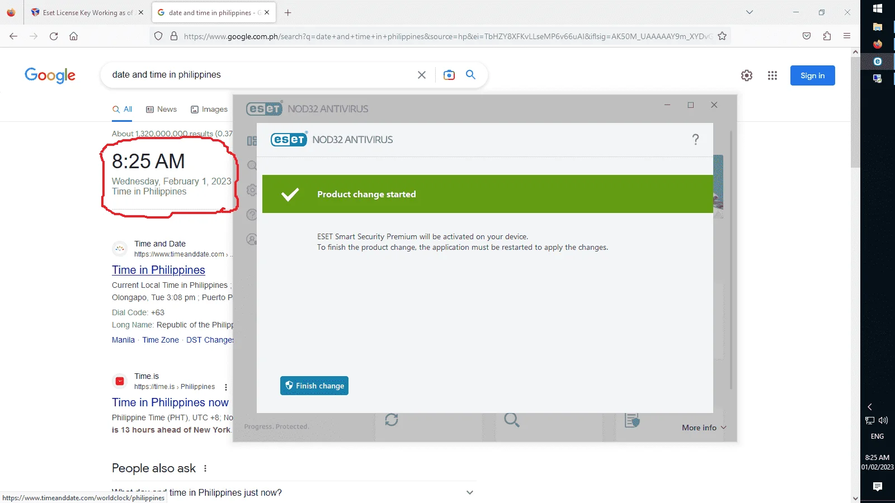Click the ENG language indicator

click(877, 436)
